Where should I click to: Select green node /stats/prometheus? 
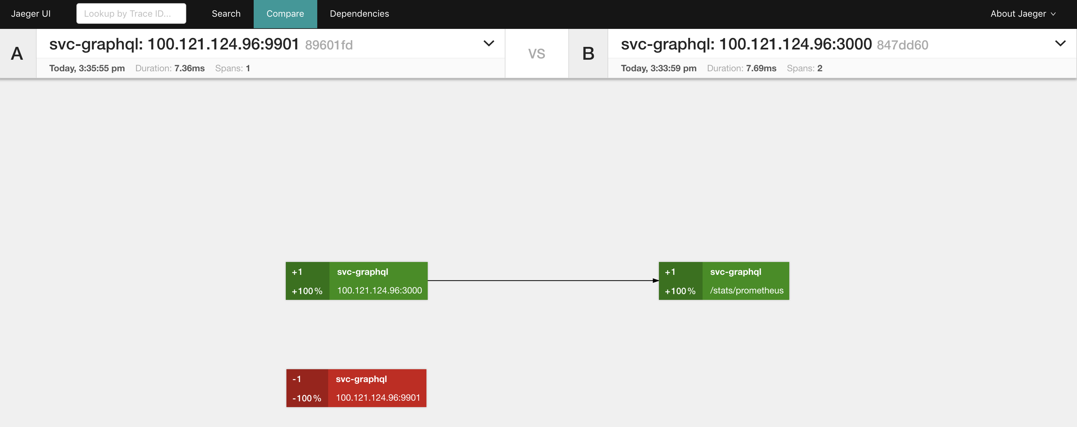tap(745, 281)
